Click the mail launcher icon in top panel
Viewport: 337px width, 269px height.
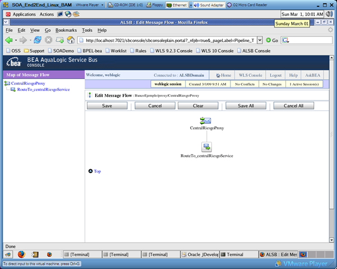tap(76, 14)
